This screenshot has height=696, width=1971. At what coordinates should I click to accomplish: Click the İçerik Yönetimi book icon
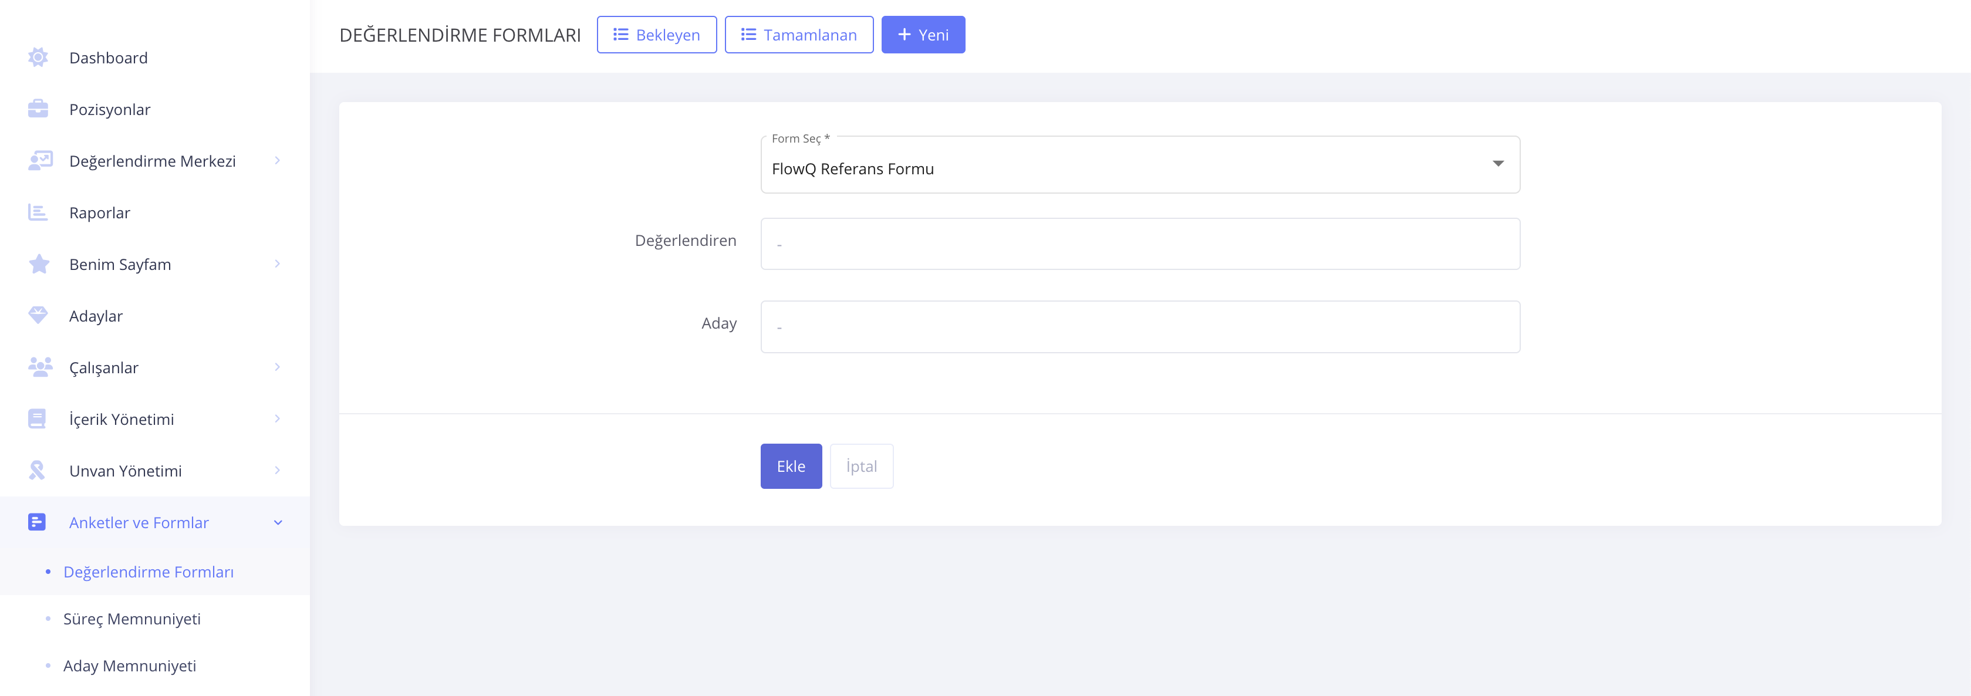coord(37,419)
